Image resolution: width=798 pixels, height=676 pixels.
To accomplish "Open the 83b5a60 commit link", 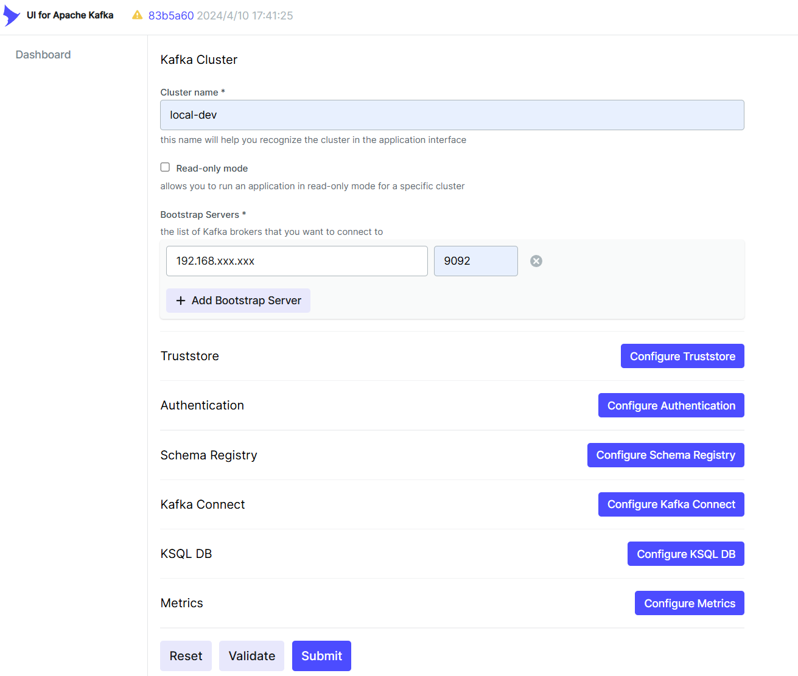I will (x=171, y=16).
